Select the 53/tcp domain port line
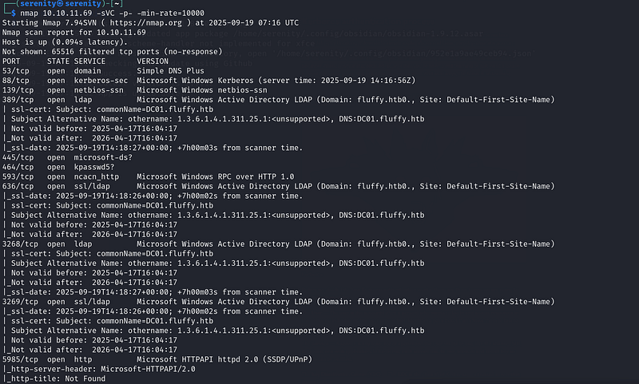This screenshot has width=639, height=384. pyautogui.click(x=103, y=71)
